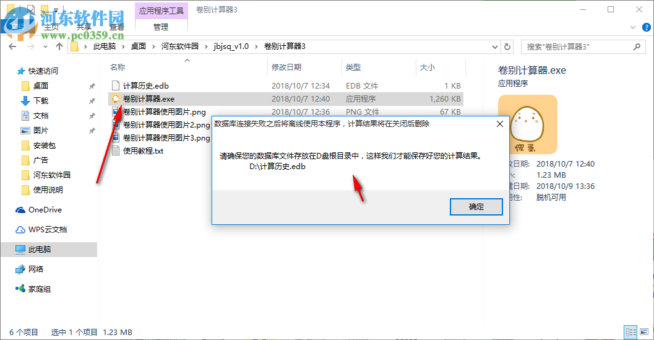The height and width of the screenshot is (340, 654).
Task: Open 图片 icon in quick access
Action: 25,131
